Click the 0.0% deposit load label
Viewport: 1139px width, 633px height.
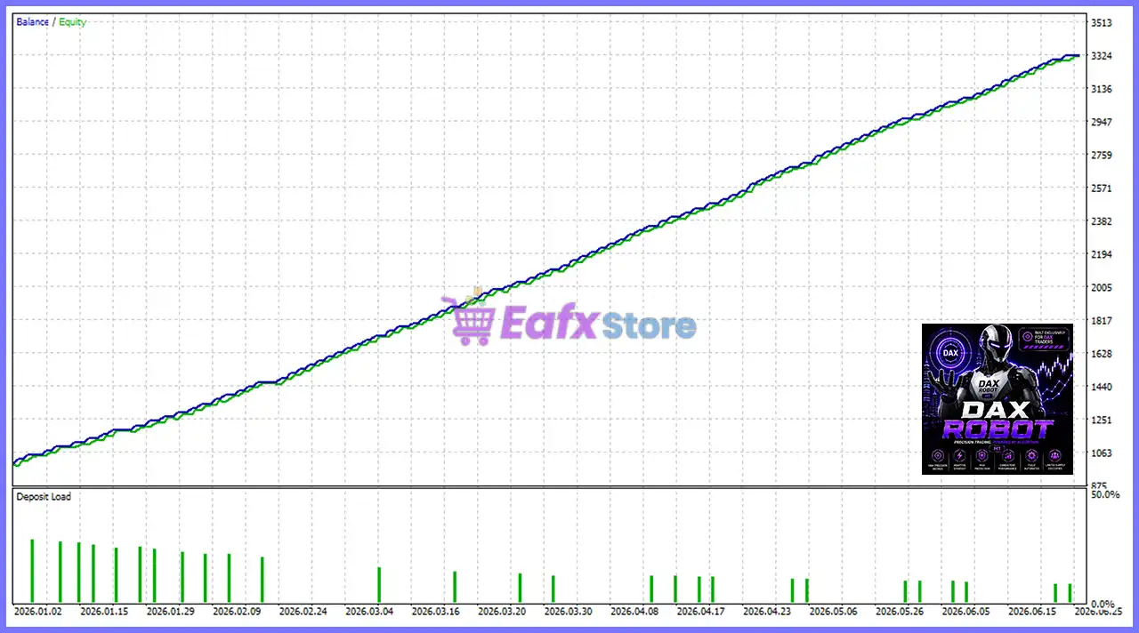pyautogui.click(x=1103, y=604)
